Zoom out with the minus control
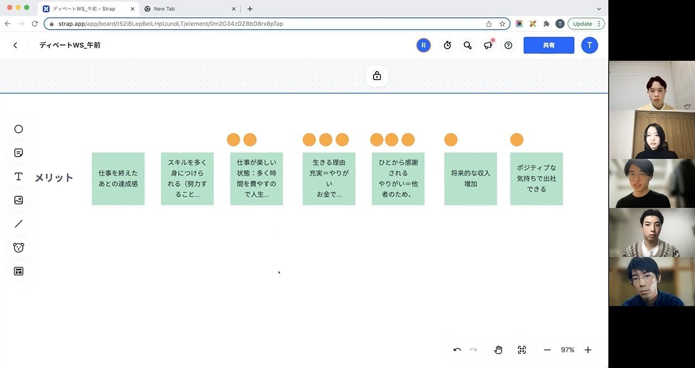 [x=547, y=350]
